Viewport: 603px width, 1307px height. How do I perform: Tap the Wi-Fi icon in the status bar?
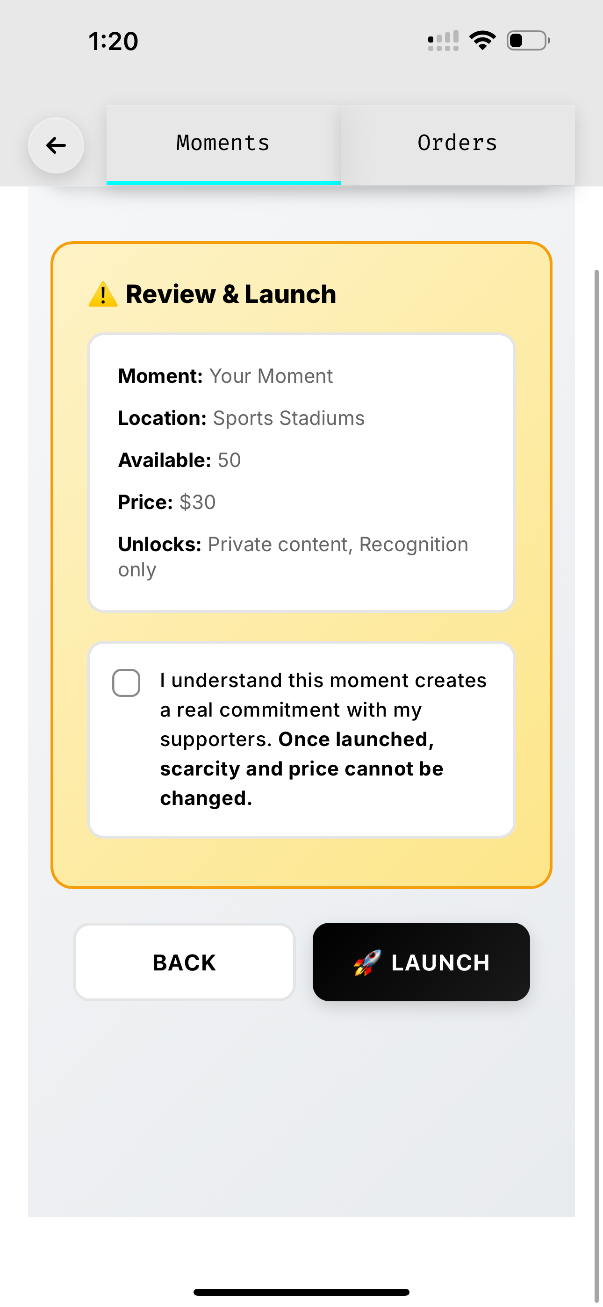(x=482, y=40)
